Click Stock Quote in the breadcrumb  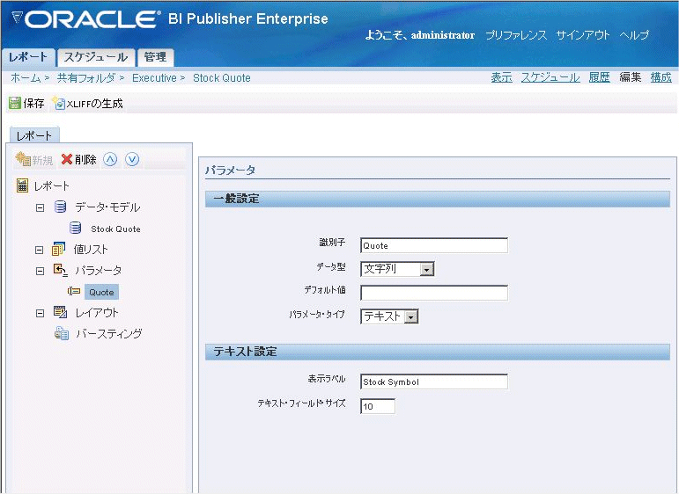click(222, 78)
